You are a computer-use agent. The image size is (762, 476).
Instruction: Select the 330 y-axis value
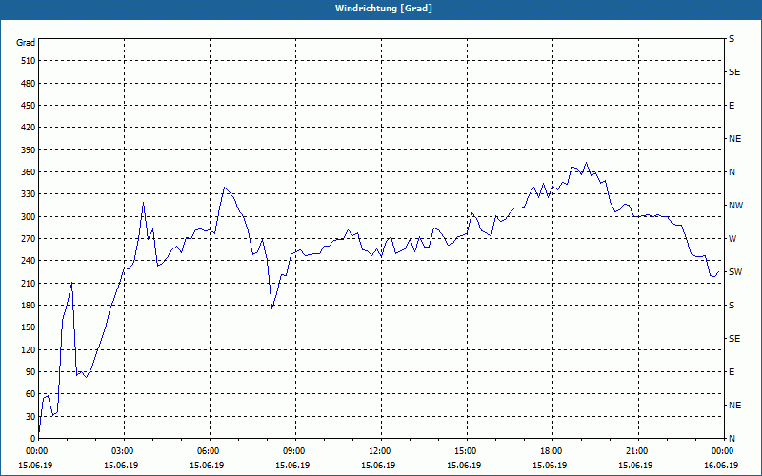29,194
